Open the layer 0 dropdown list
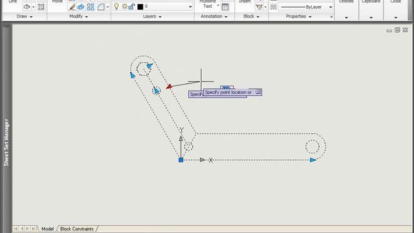The height and width of the screenshot is (233, 414). pos(190,6)
